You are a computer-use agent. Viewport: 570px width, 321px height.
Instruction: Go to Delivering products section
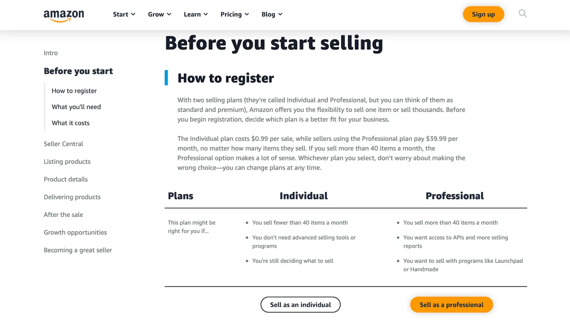coord(72,197)
